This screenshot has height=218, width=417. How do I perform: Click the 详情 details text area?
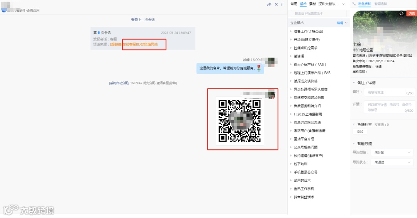pos(390,107)
